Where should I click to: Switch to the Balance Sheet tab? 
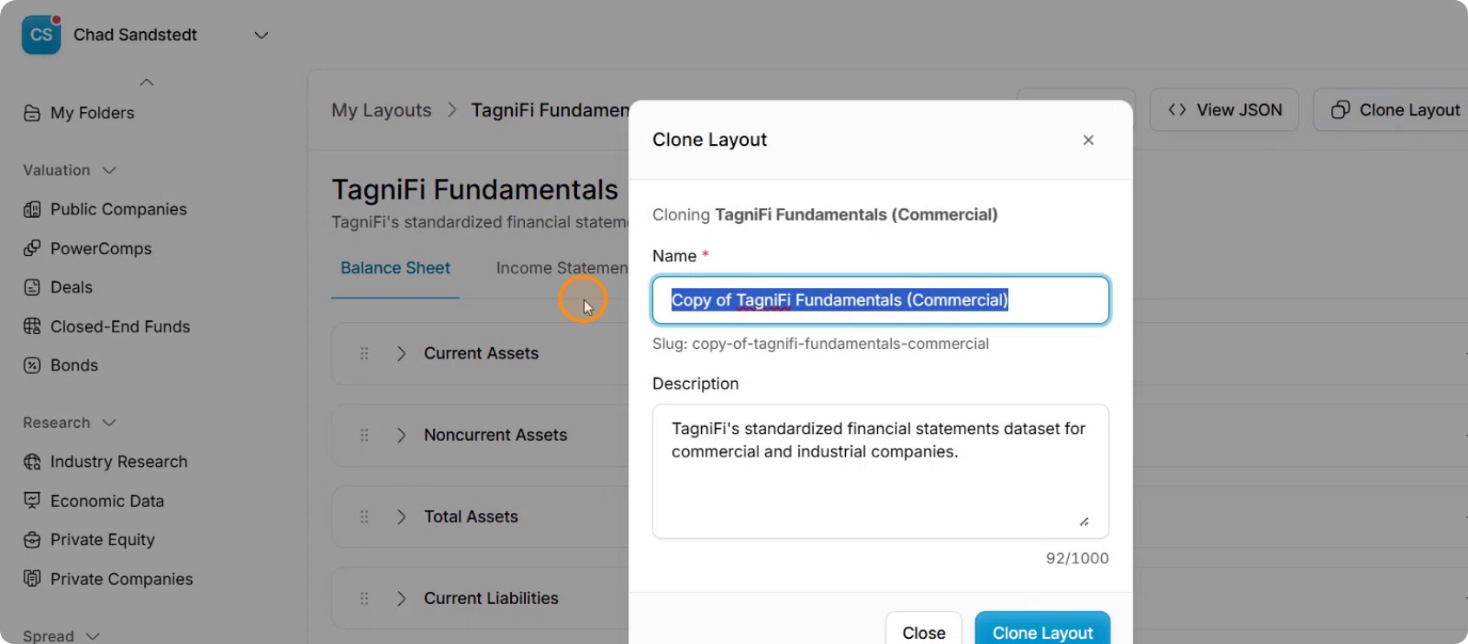pyautogui.click(x=396, y=268)
